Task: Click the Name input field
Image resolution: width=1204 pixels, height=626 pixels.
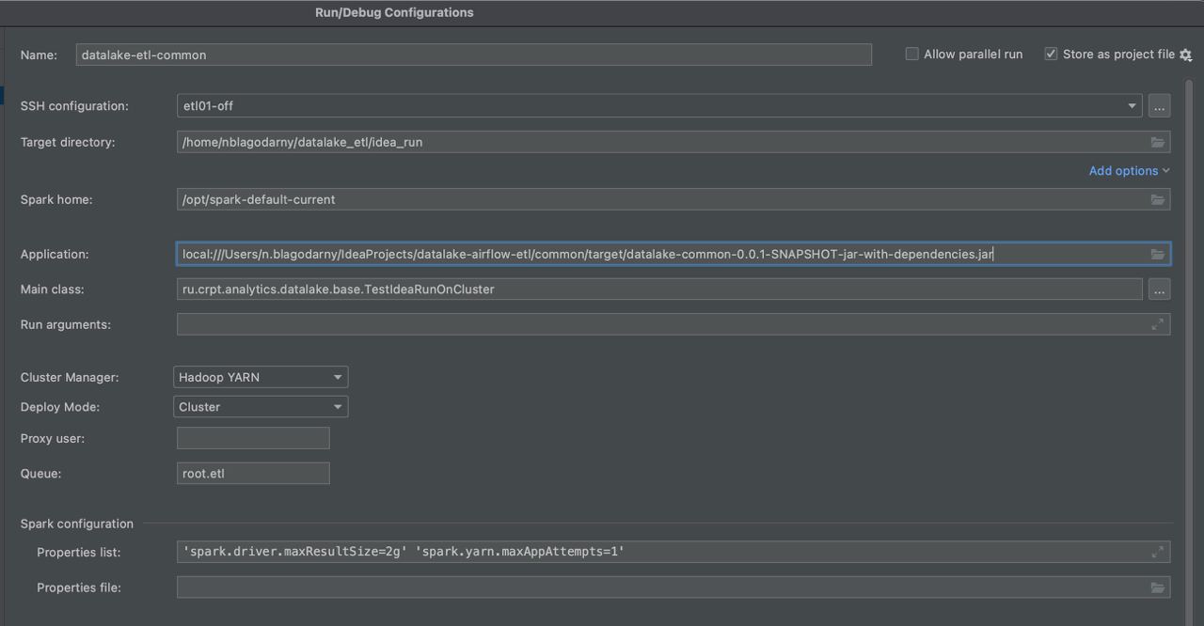Action: click(x=473, y=55)
